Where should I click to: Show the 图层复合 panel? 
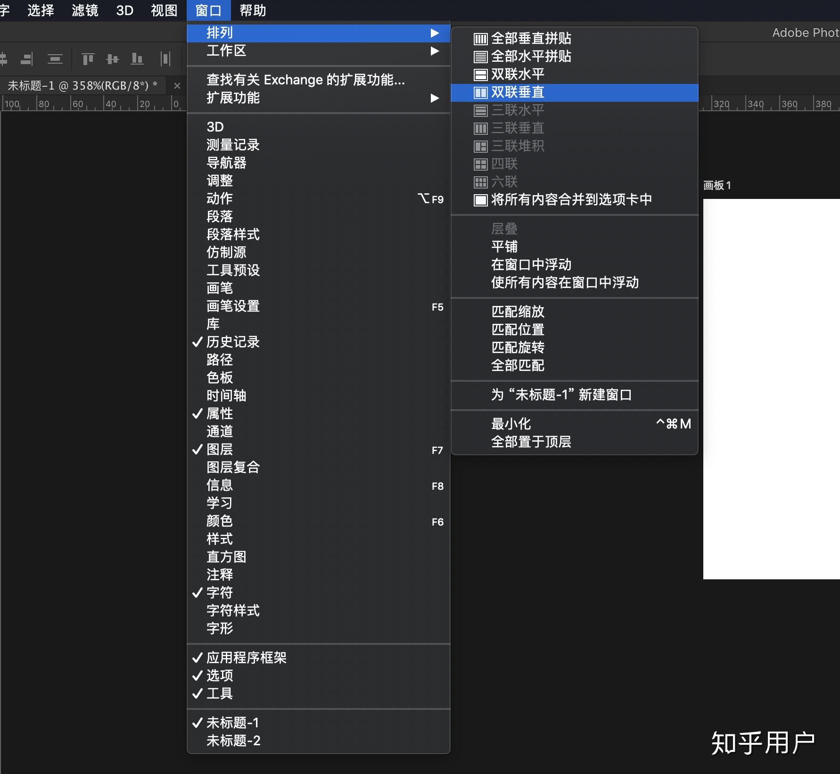319,467
